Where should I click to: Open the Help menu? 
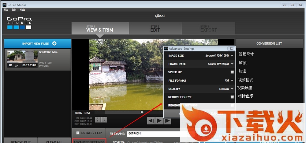(x=22, y=10)
